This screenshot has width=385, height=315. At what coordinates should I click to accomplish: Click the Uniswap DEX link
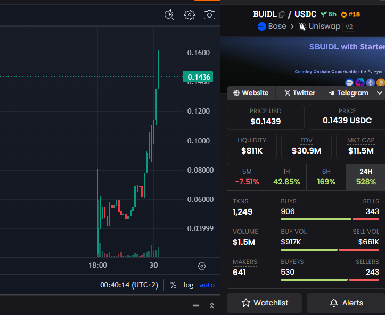[x=324, y=26]
